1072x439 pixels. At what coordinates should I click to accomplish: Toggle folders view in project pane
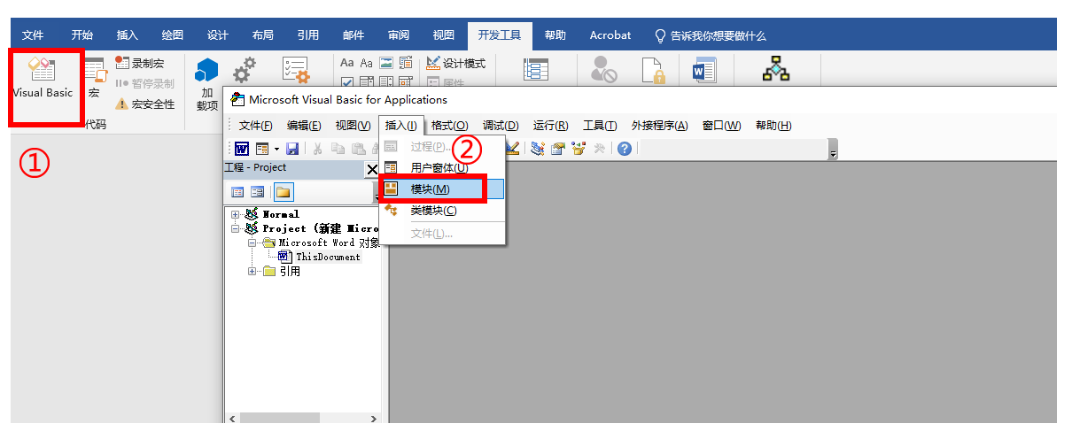(283, 191)
